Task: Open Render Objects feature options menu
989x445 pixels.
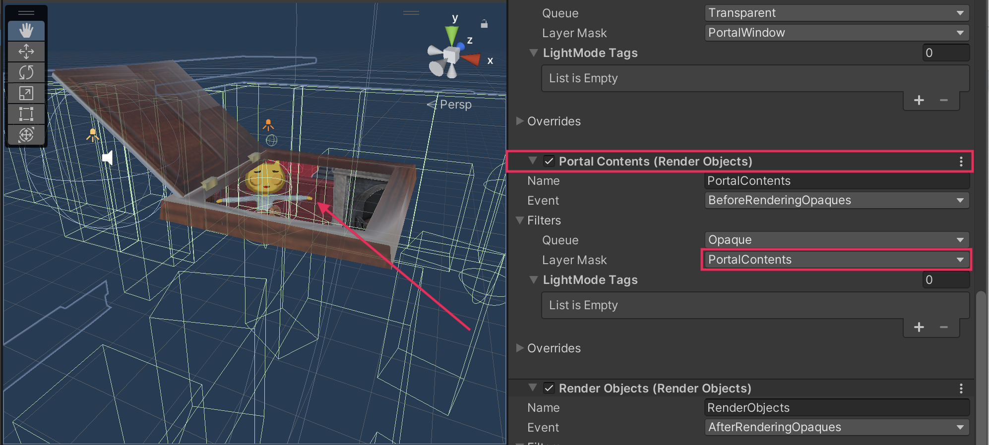Action: coord(961,389)
